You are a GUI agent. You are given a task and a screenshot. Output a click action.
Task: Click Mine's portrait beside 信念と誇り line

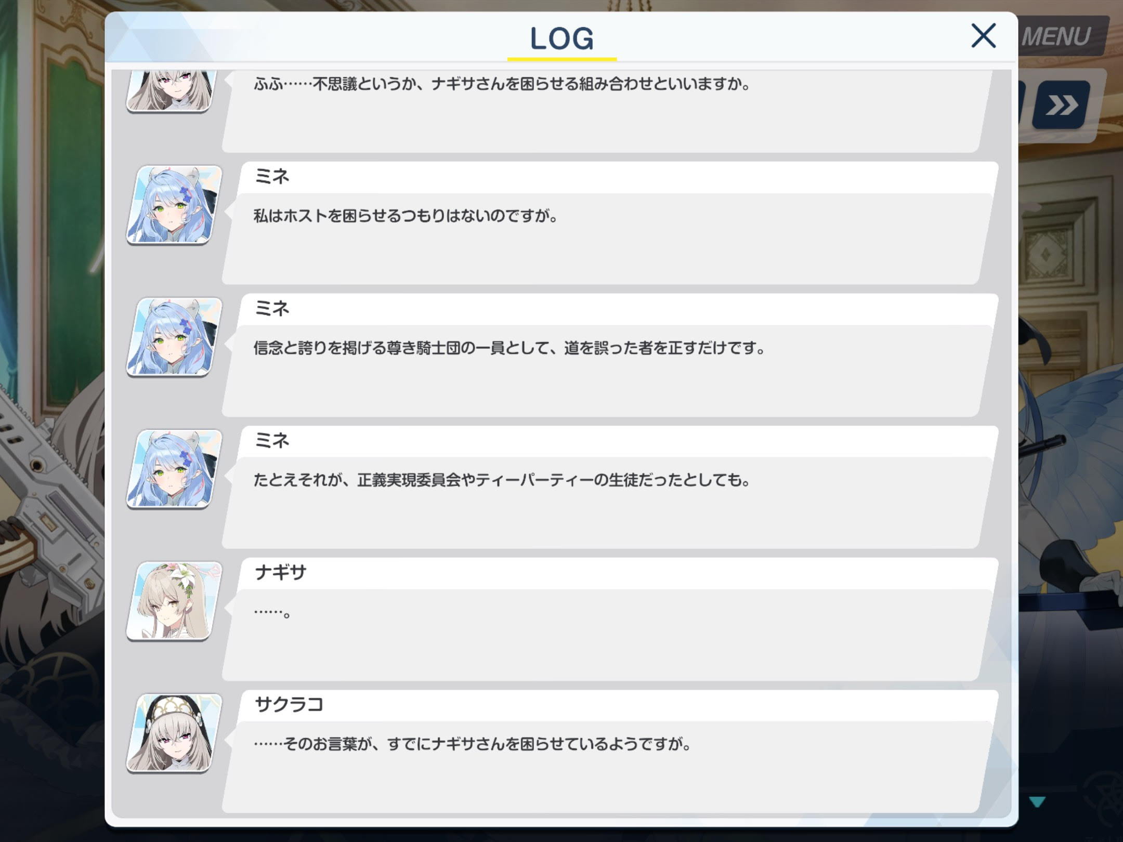tap(174, 337)
